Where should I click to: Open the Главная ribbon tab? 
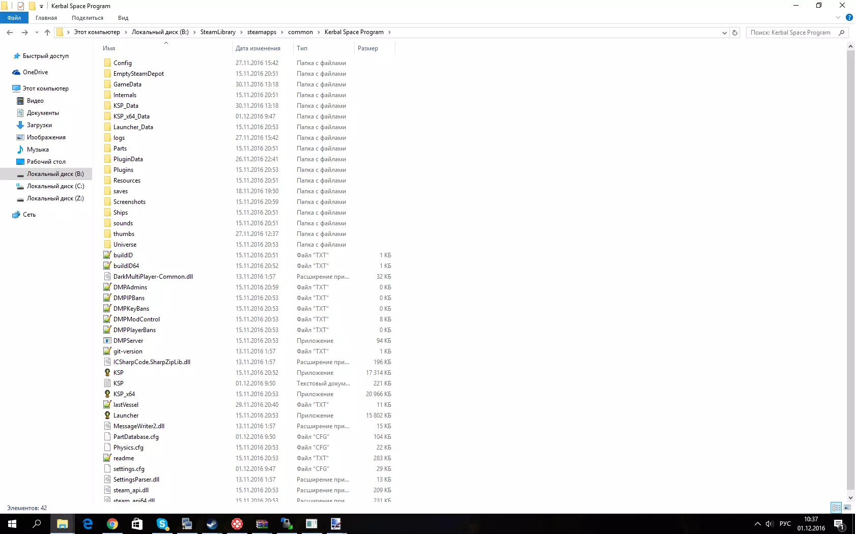[x=46, y=18]
